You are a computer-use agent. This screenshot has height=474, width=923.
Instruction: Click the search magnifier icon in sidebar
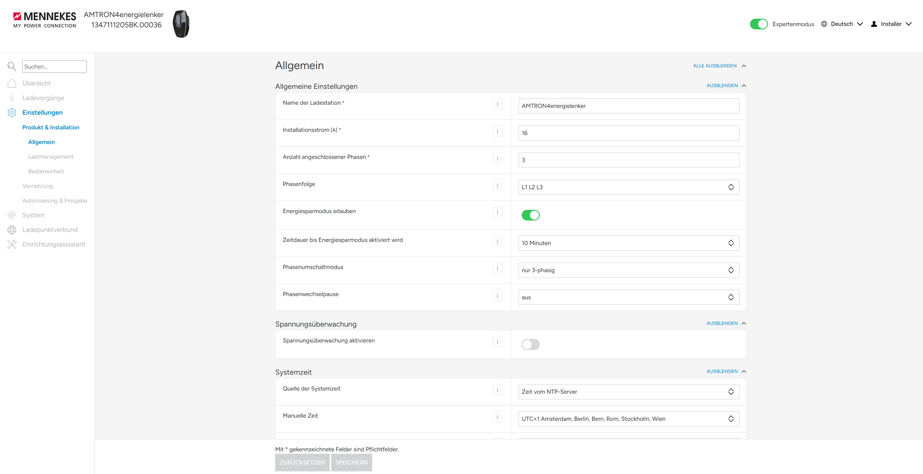(12, 66)
